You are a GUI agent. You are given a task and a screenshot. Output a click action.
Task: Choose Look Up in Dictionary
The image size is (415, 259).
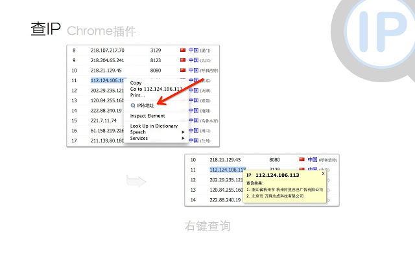(154, 126)
